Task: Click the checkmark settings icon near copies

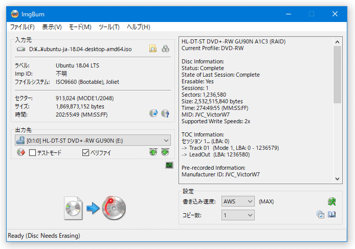Action: 320,214
